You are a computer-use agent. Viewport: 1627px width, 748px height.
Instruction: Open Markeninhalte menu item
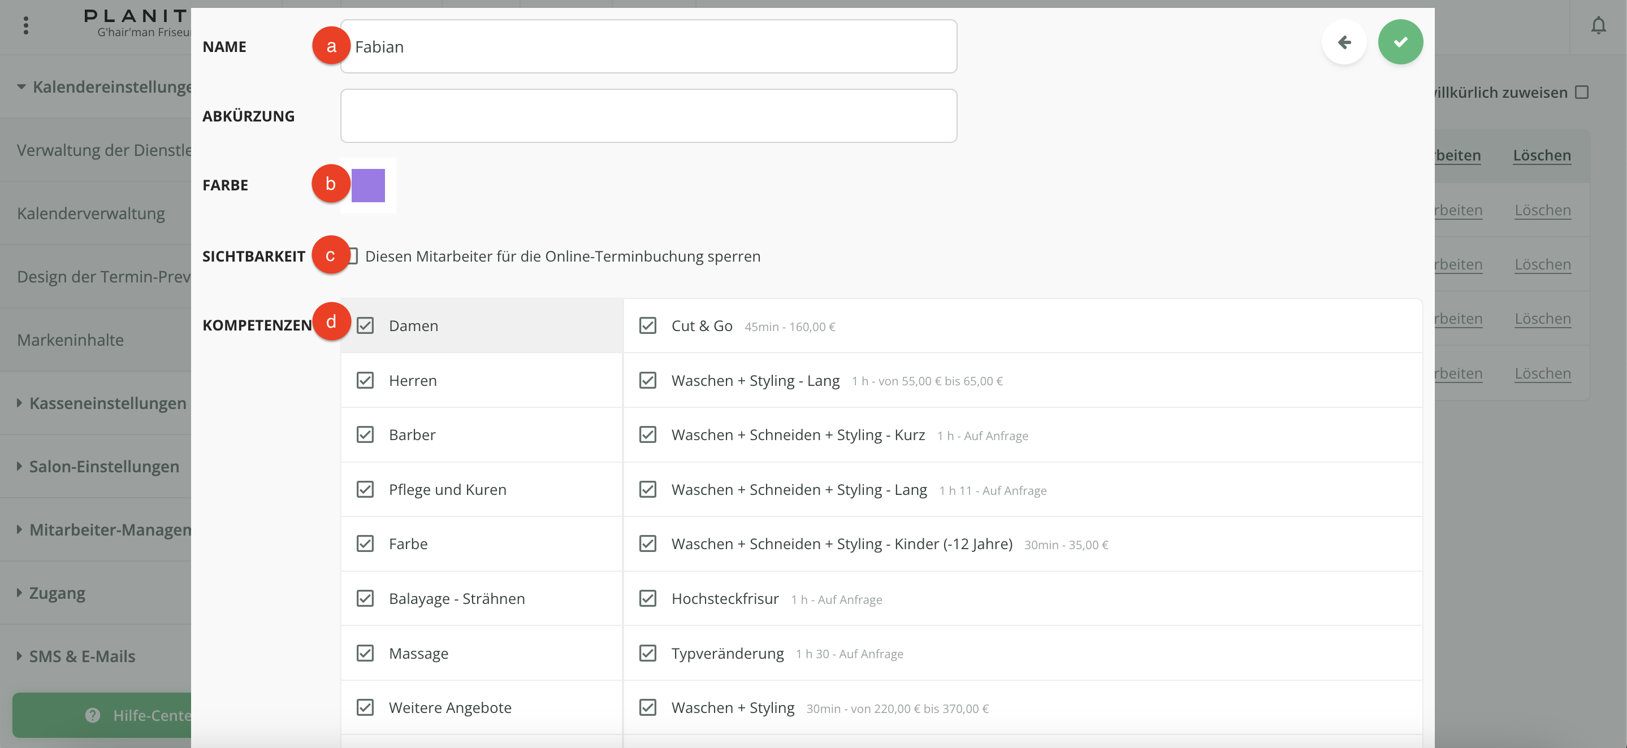[70, 340]
